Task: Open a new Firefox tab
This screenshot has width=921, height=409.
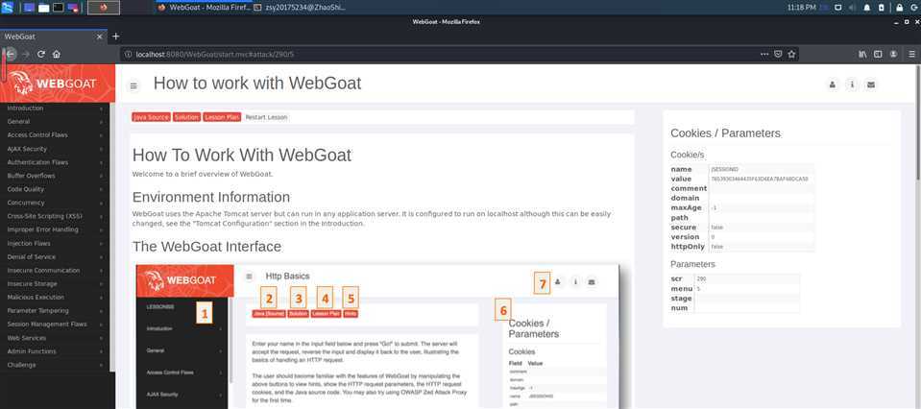Action: [115, 36]
